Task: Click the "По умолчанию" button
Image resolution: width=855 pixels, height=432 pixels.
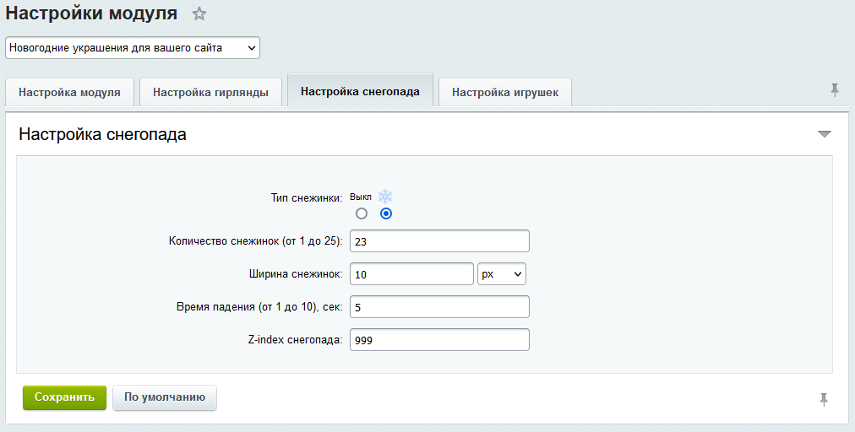Action: click(165, 397)
